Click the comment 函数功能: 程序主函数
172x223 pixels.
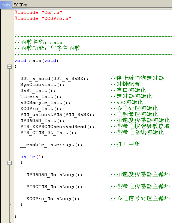point(47,48)
